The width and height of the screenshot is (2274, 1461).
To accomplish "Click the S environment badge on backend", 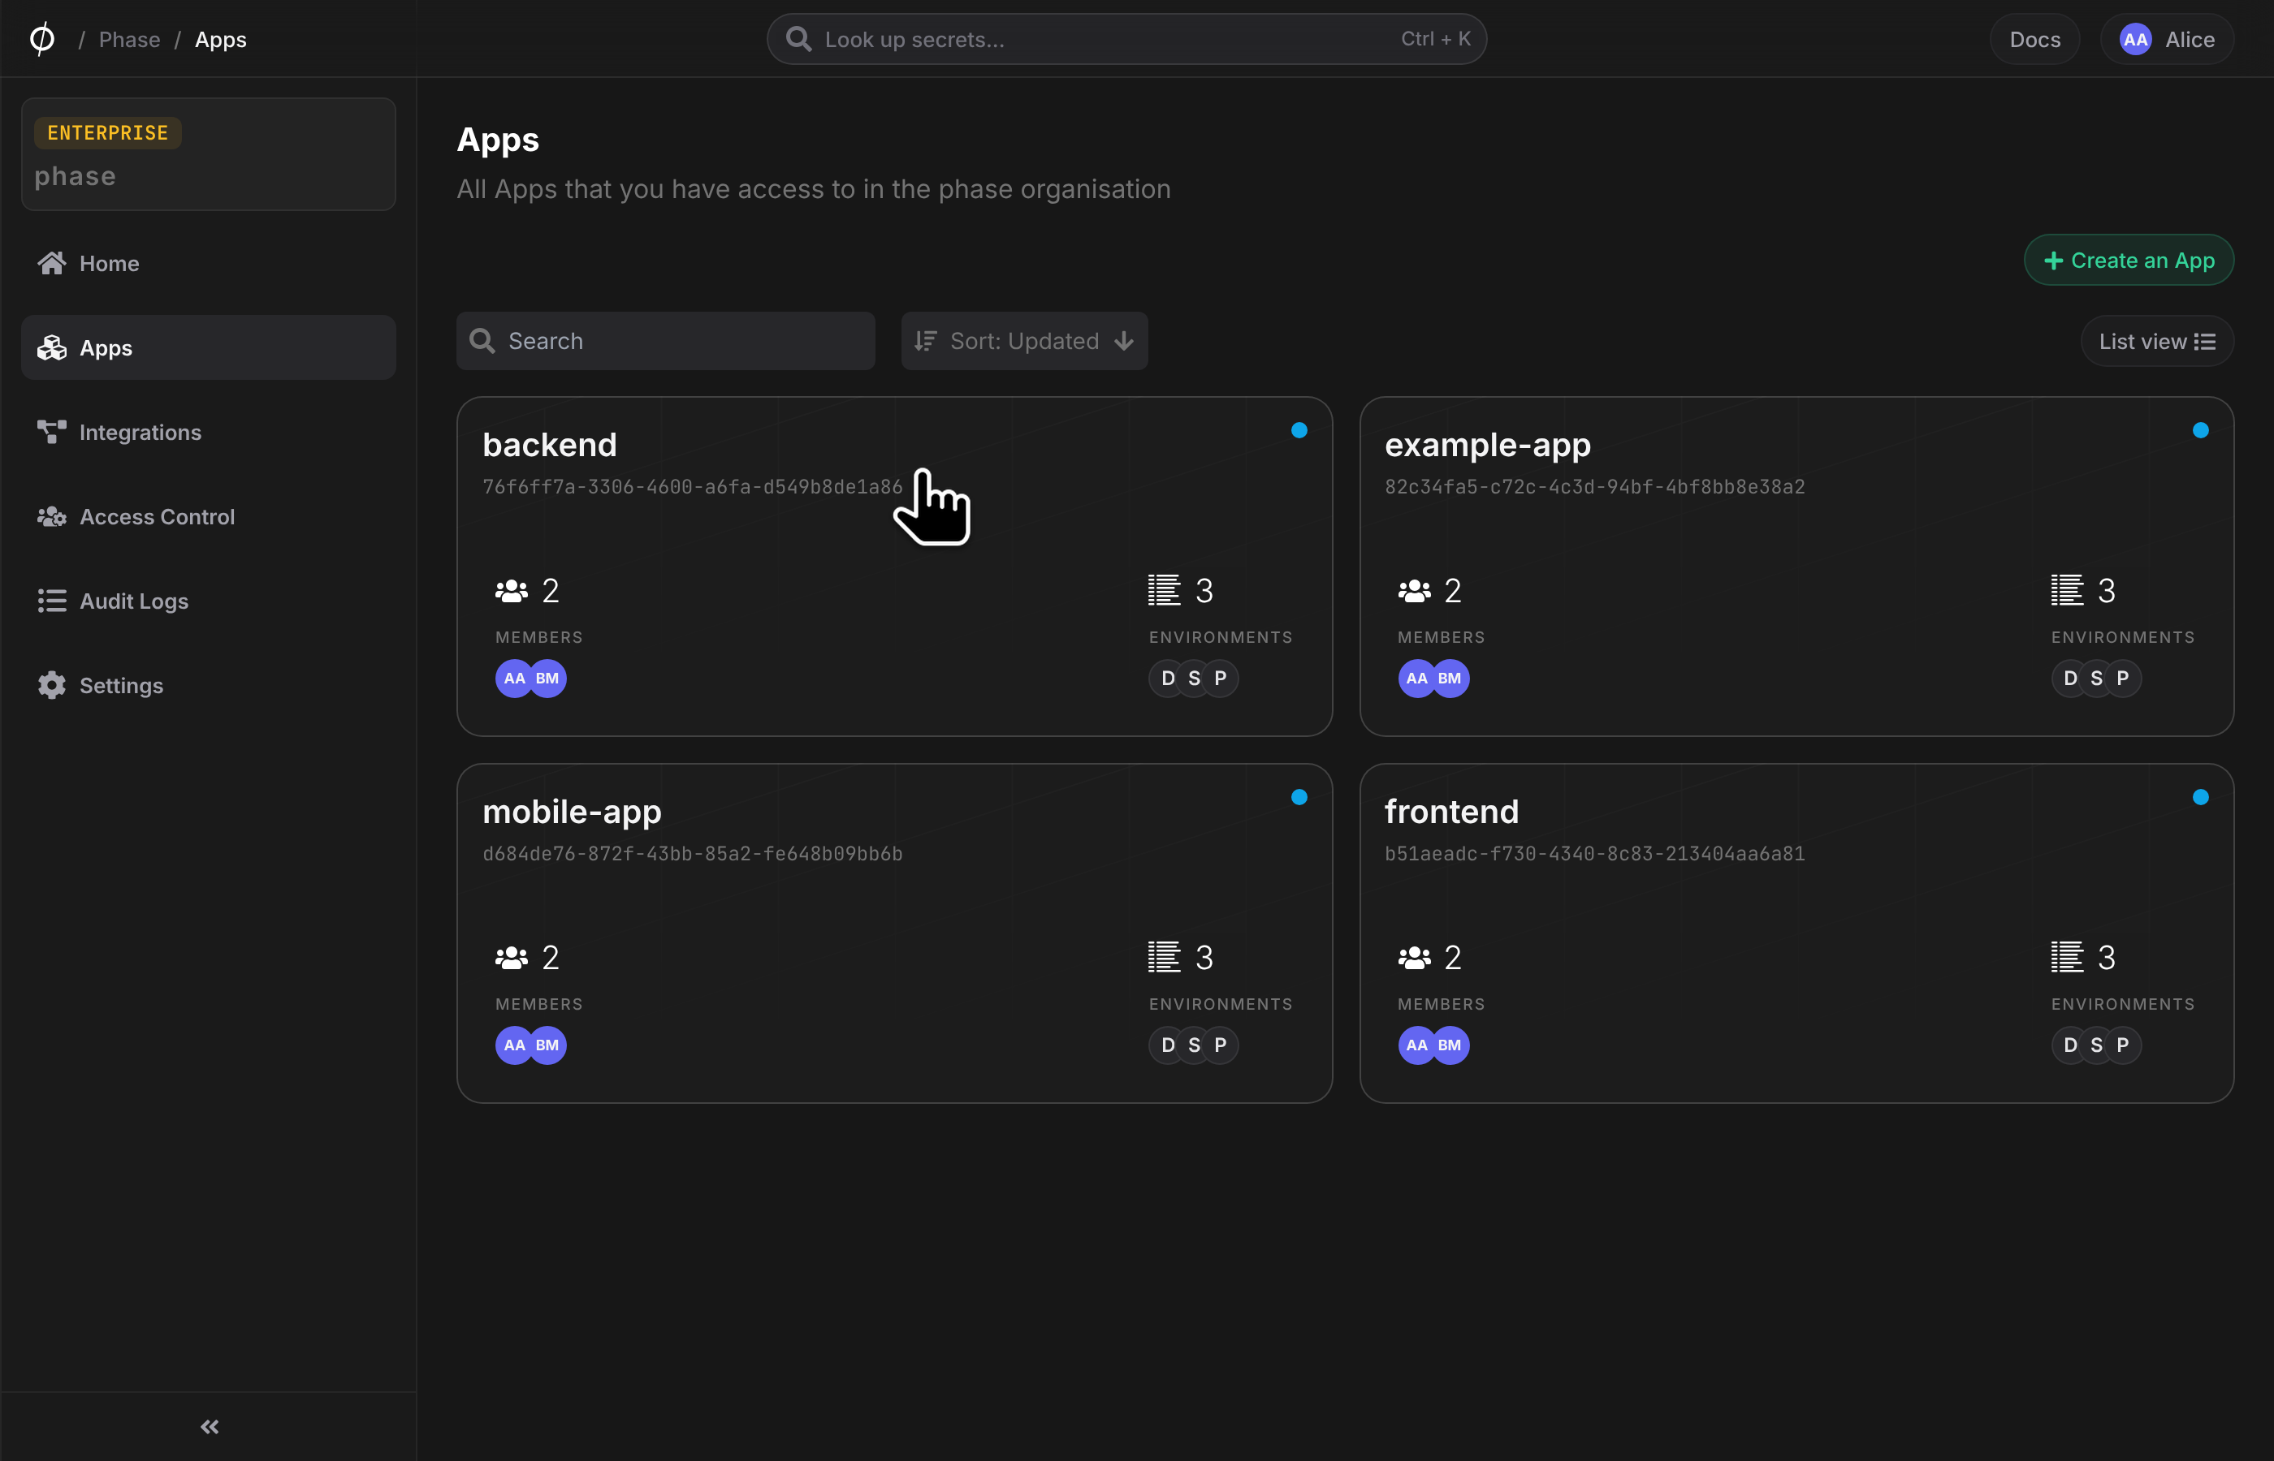I will point(1194,679).
